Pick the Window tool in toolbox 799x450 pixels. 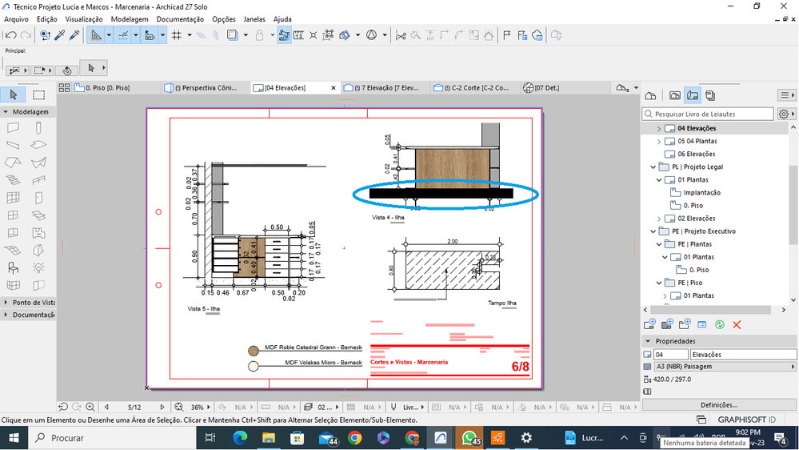14,215
